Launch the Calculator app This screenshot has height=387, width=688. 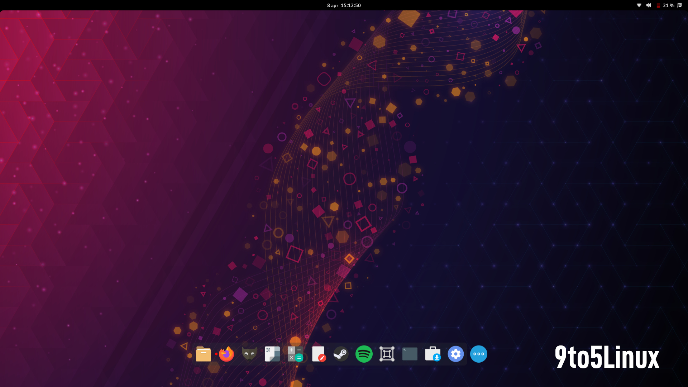click(x=295, y=354)
